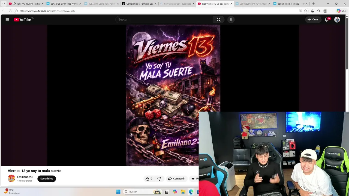Open Microsoft Edge from the taskbar
Viewport: 349px width, 196px height.
pos(191,192)
